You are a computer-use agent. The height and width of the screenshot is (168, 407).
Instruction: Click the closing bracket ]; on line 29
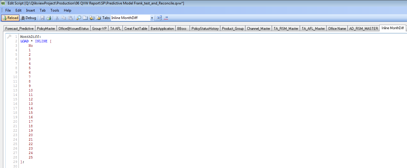click(x=22, y=162)
